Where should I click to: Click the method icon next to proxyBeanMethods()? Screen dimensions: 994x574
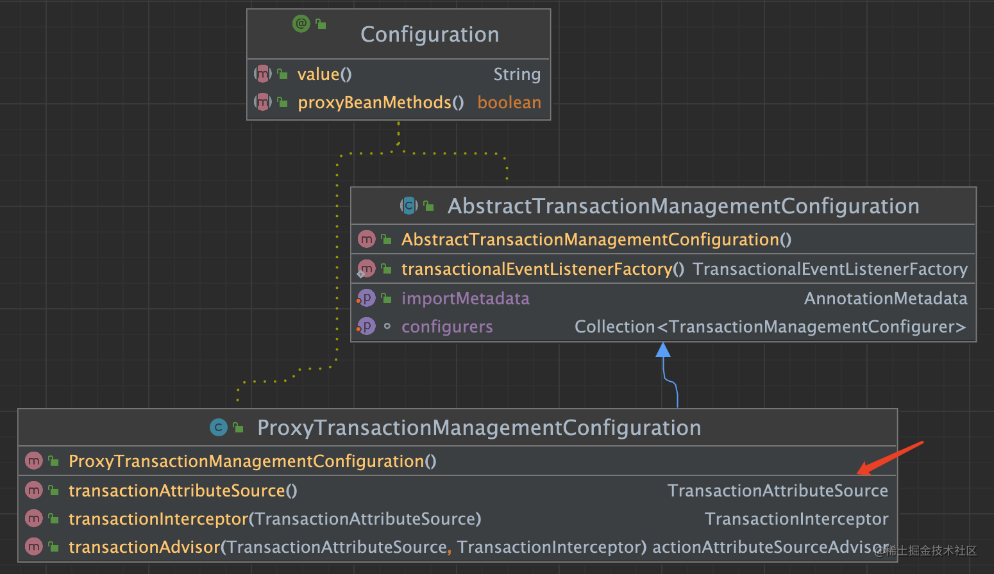tap(263, 102)
